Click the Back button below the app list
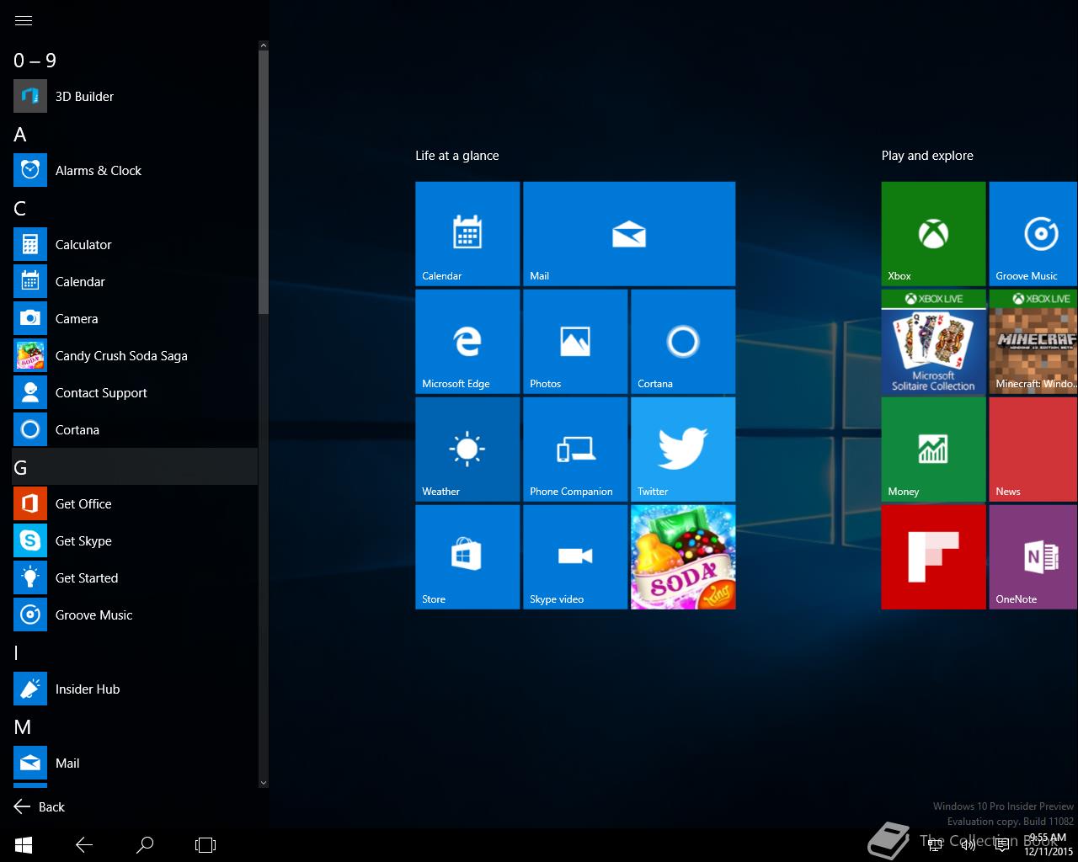Viewport: 1078px width, 862px height. 39,806
